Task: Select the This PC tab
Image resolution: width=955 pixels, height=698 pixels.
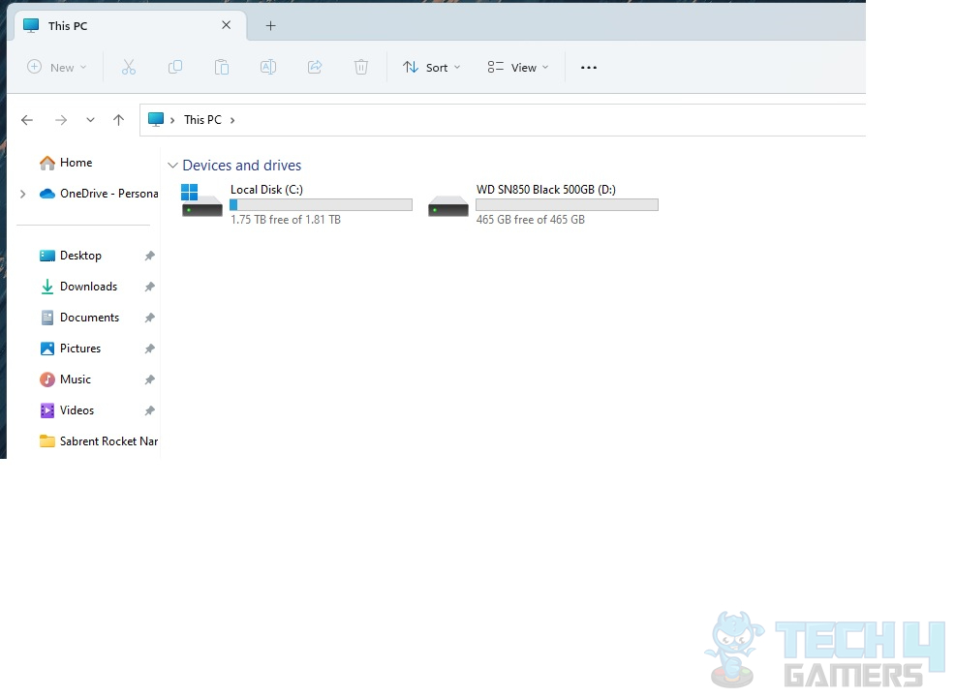Action: tap(128, 25)
